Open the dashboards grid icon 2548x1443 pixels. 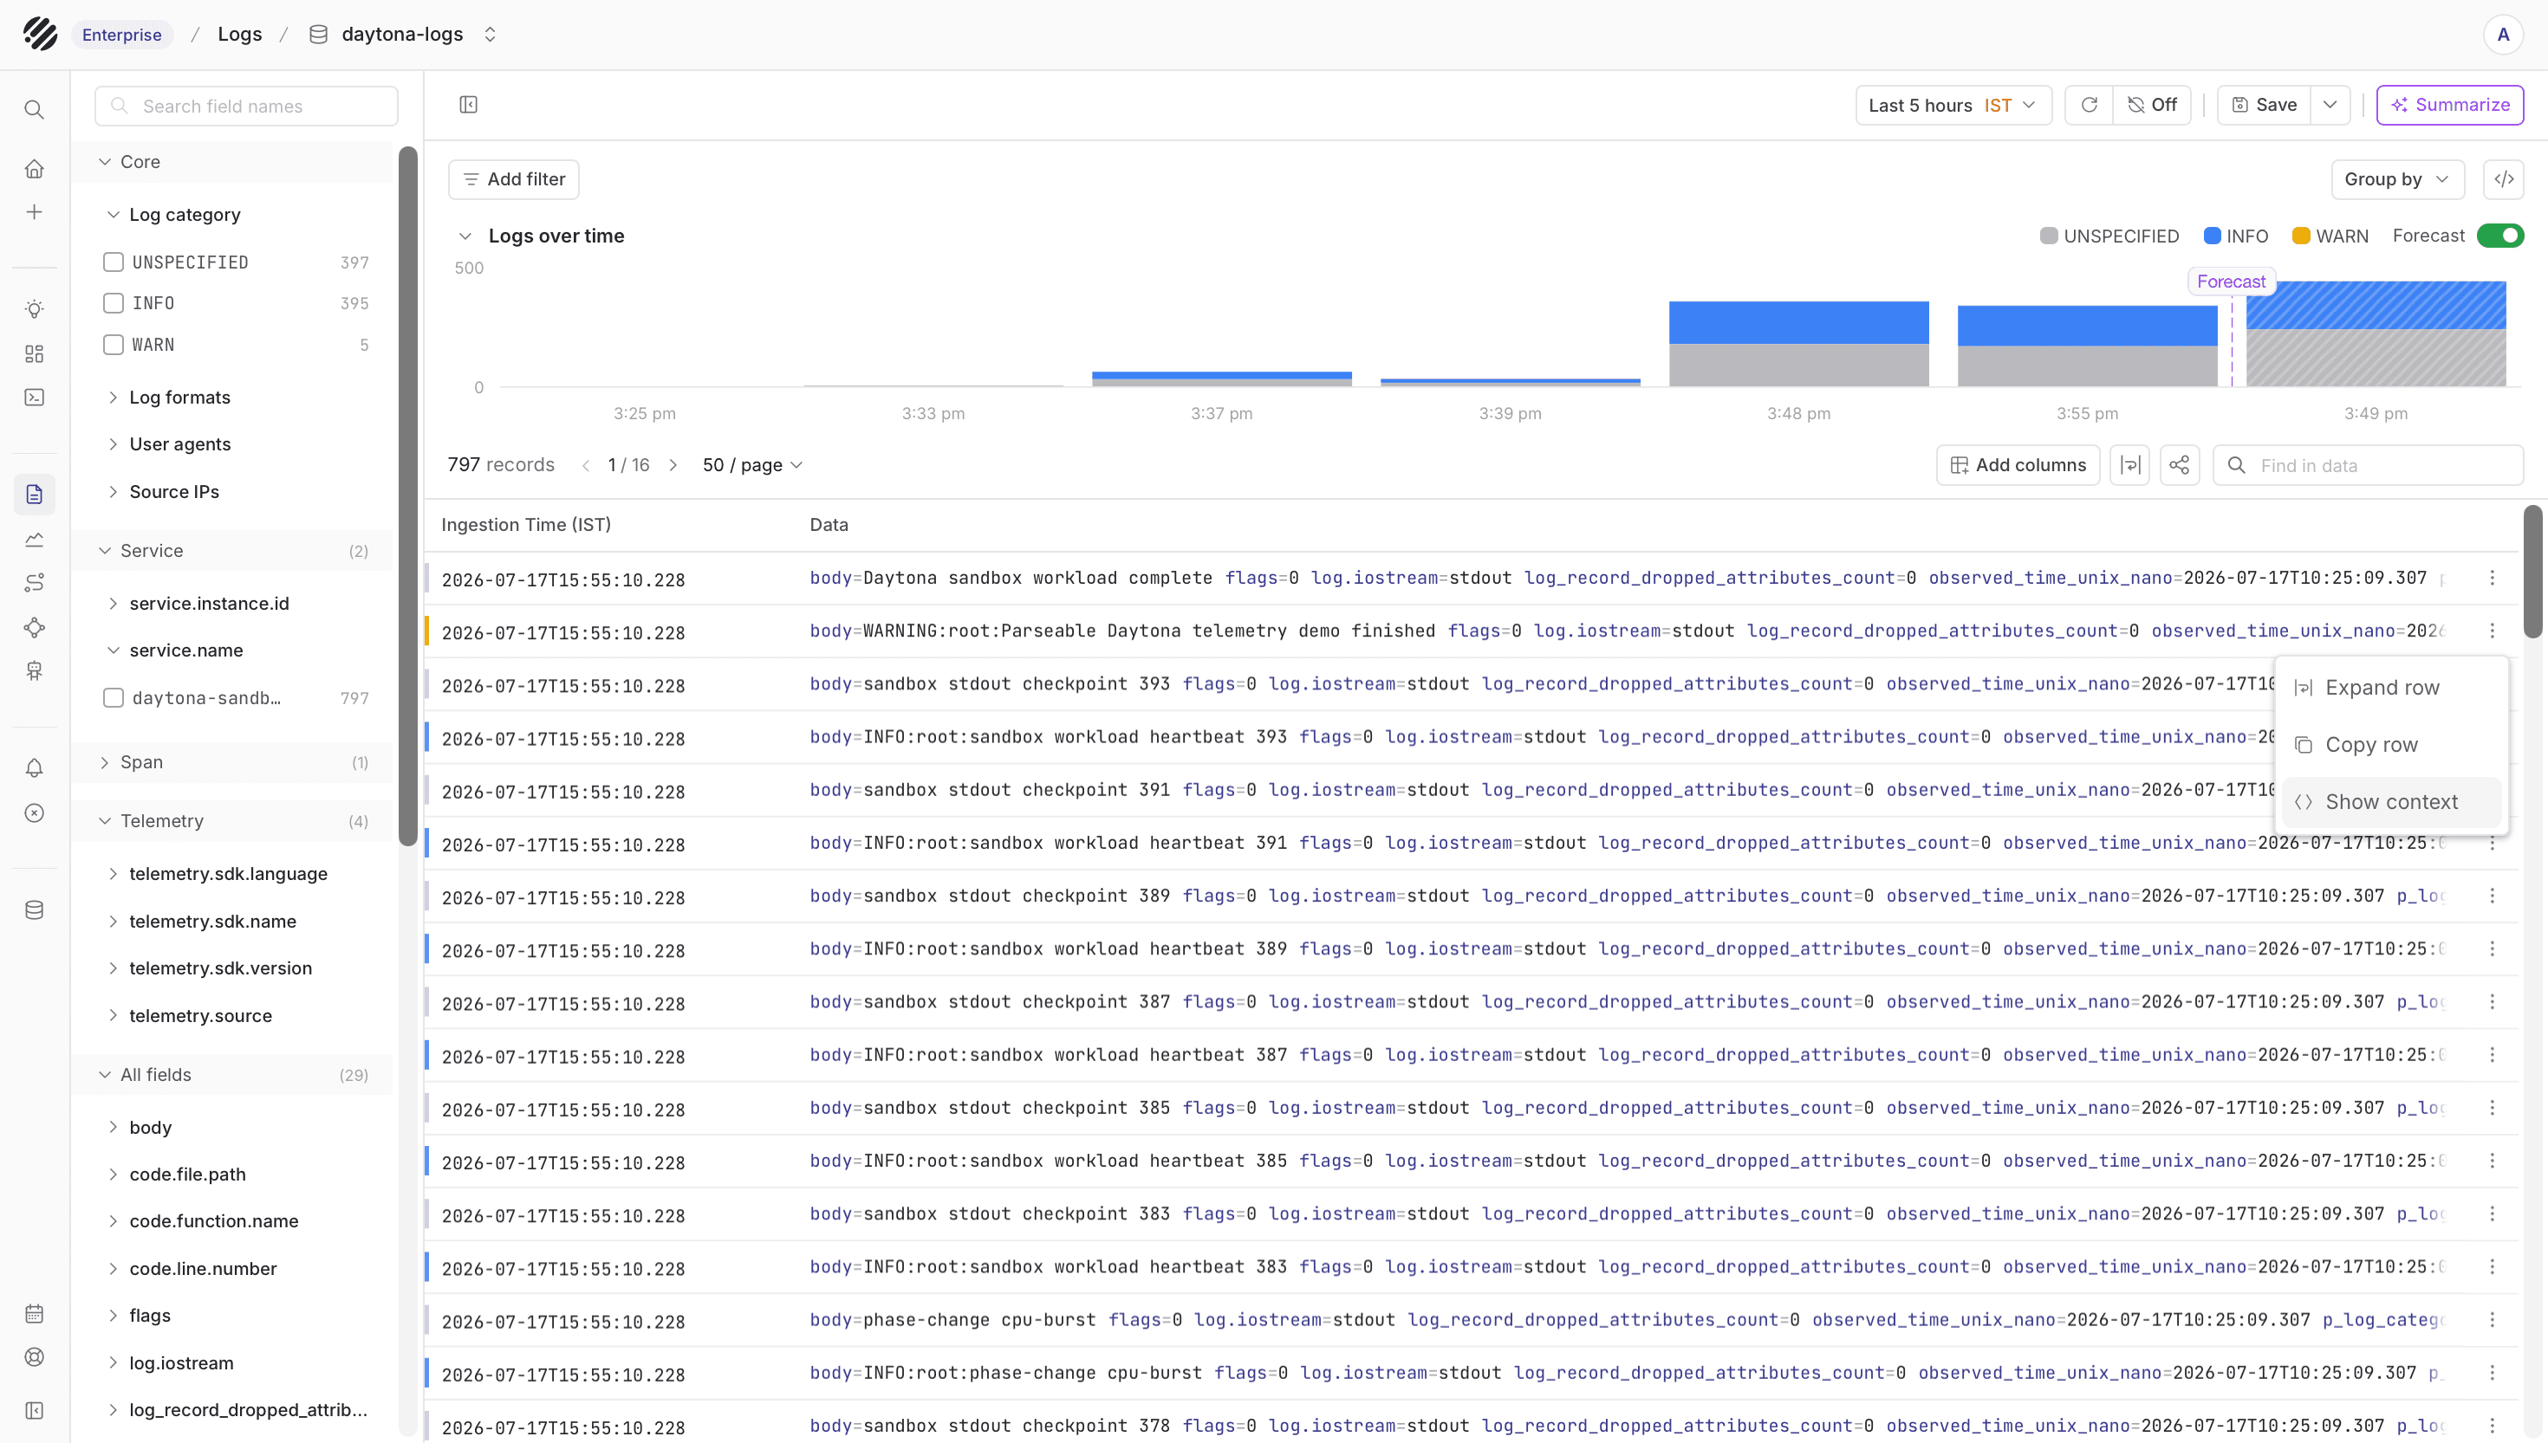(35, 353)
